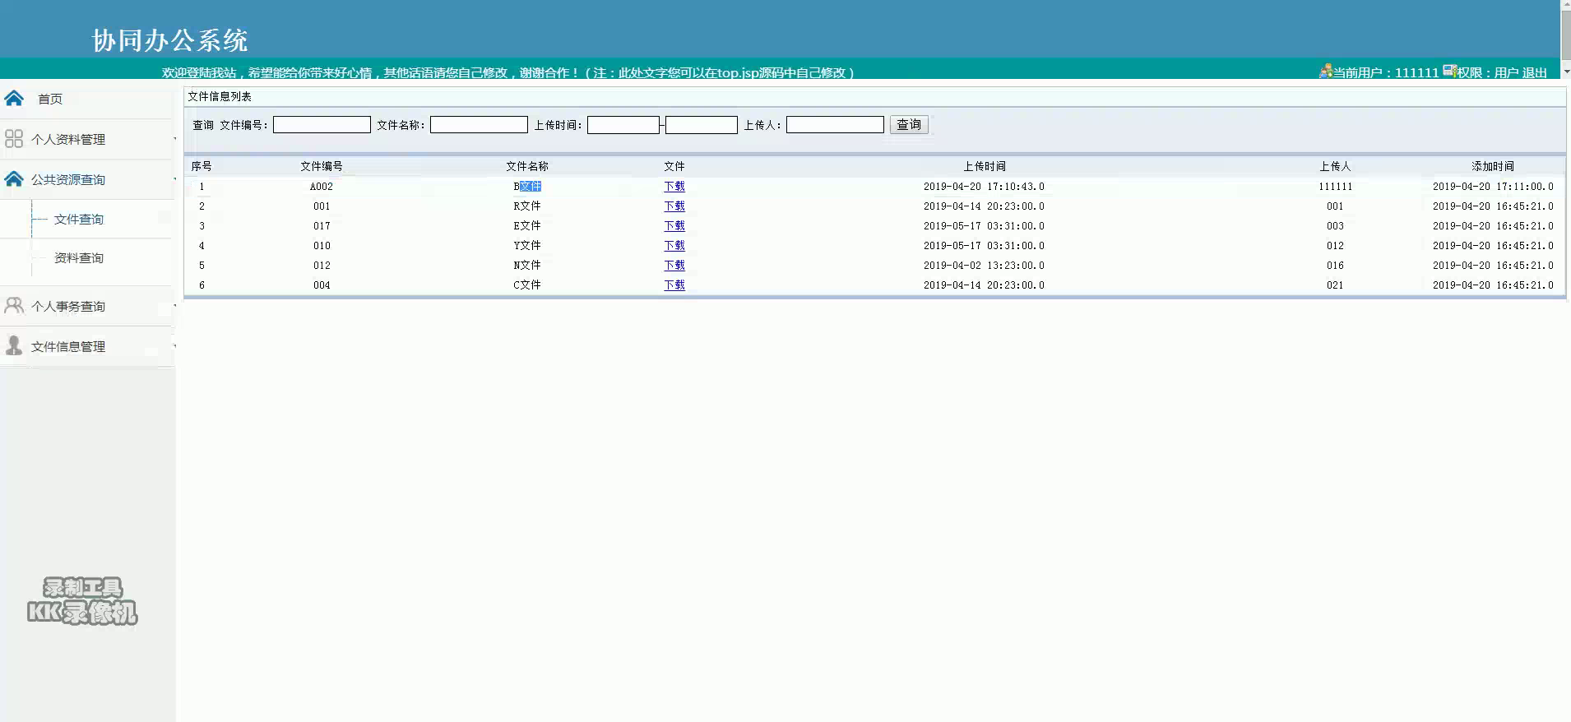Click file number 010 cell
The width and height of the screenshot is (1571, 722).
point(322,246)
